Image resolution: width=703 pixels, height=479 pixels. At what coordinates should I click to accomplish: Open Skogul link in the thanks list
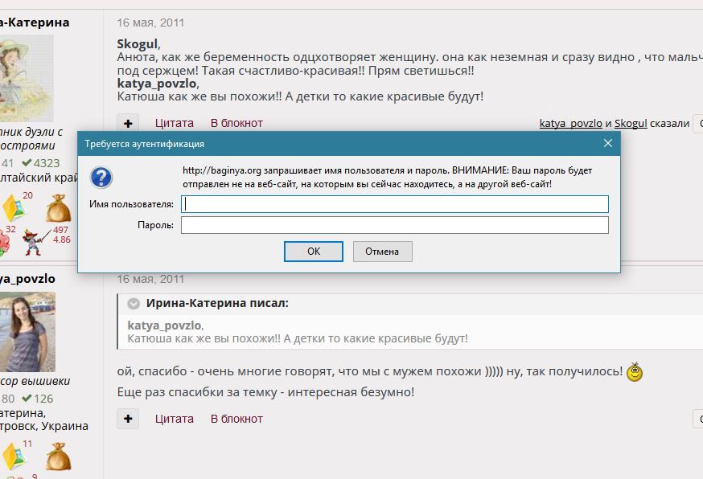631,124
